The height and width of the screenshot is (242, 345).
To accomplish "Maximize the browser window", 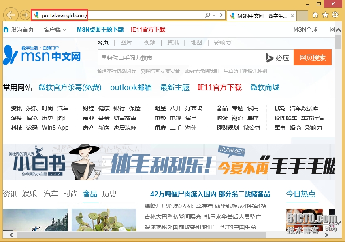I will (319, 4).
